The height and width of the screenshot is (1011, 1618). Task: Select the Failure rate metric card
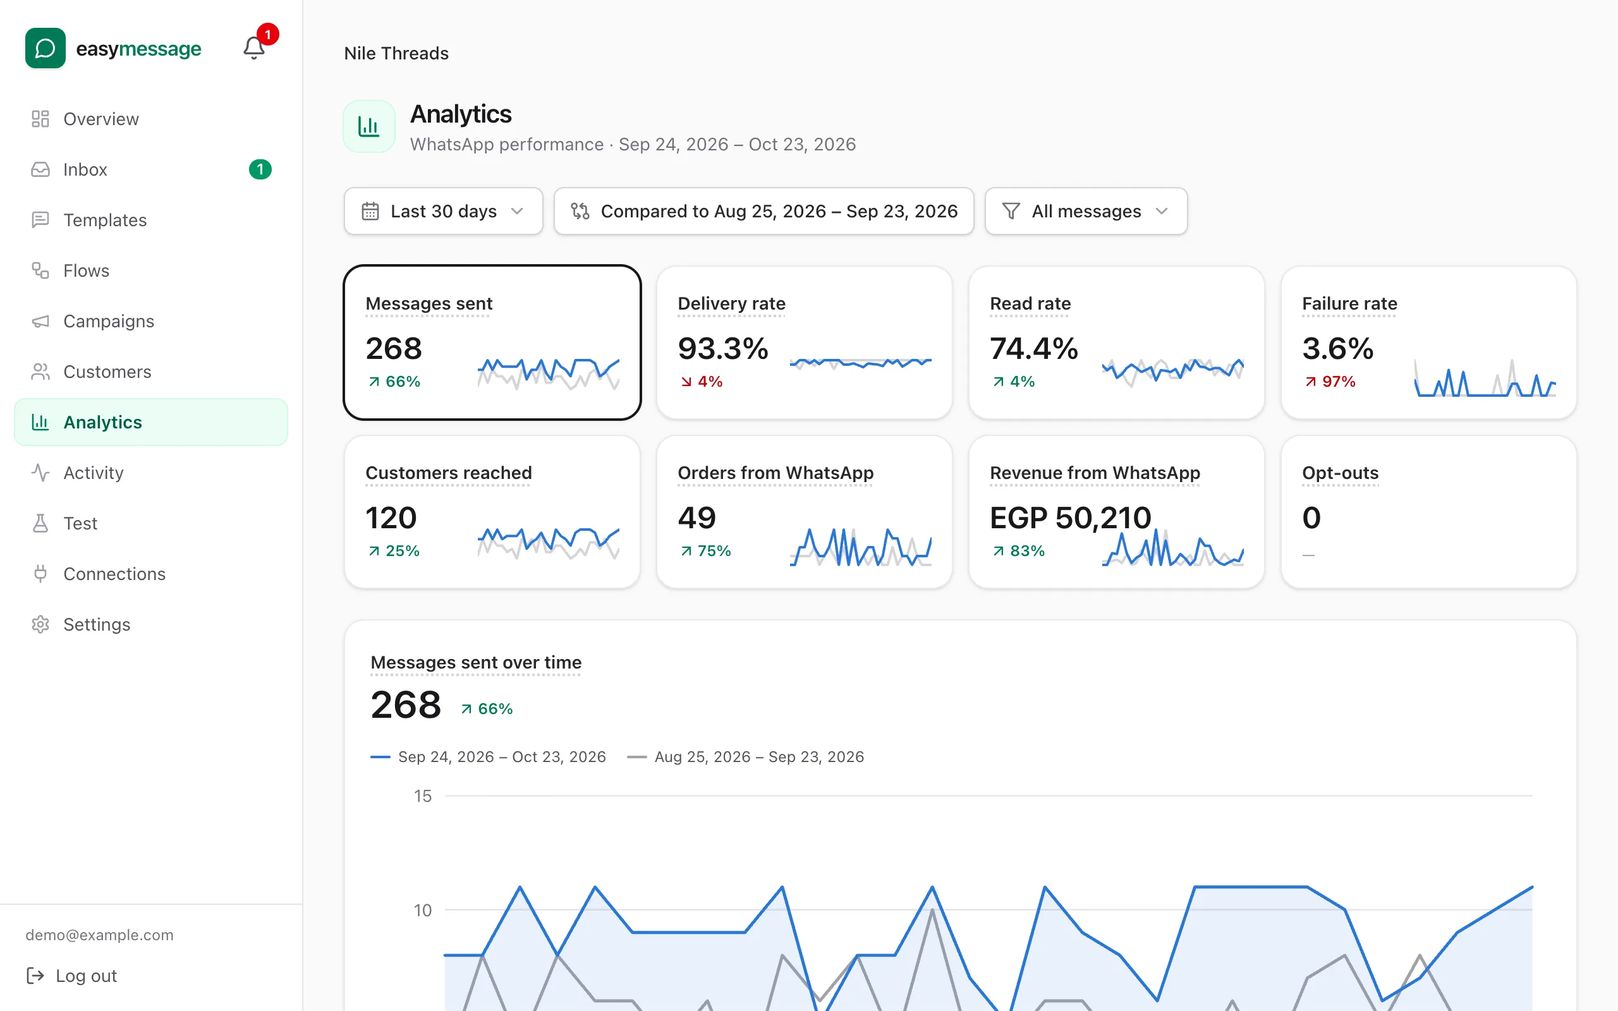[1429, 342]
